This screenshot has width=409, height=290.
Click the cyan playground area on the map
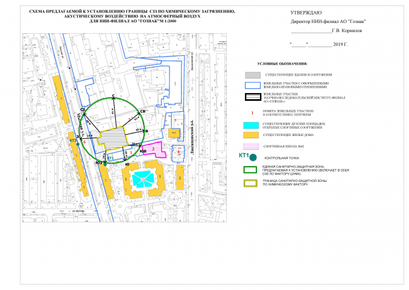143,179
